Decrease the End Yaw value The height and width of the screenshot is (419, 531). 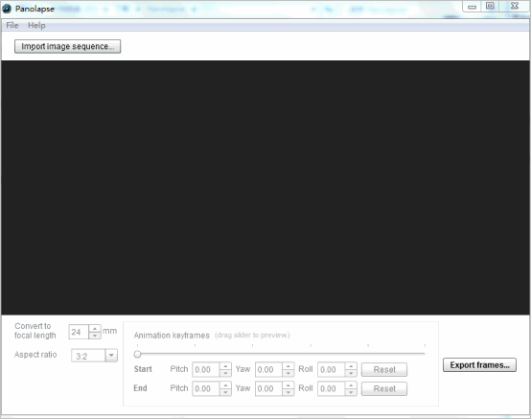[x=289, y=392]
